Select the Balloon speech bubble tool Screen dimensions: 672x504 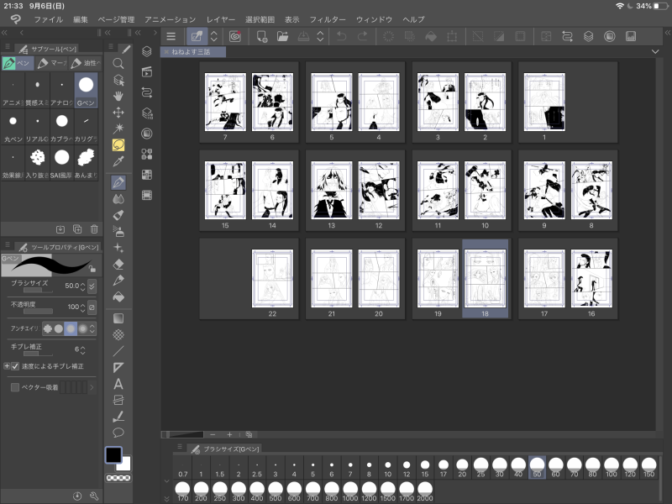tap(118, 433)
